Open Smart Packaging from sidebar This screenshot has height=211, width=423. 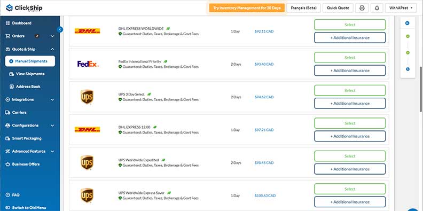pos(27,138)
